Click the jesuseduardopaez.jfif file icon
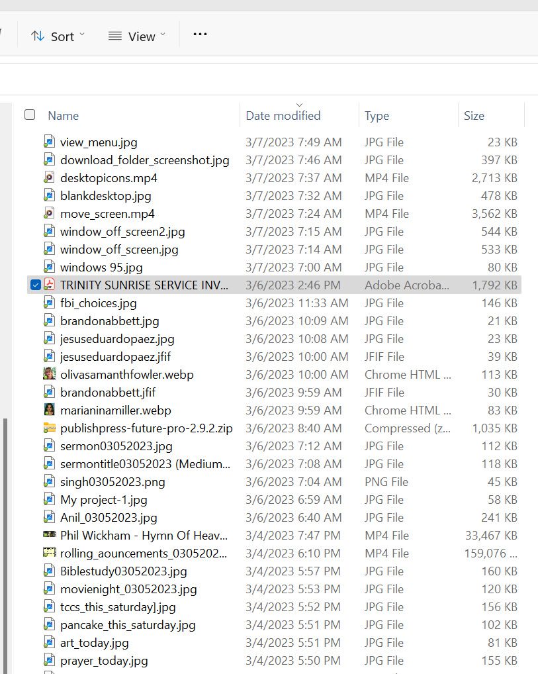This screenshot has width=538, height=674. click(x=50, y=356)
